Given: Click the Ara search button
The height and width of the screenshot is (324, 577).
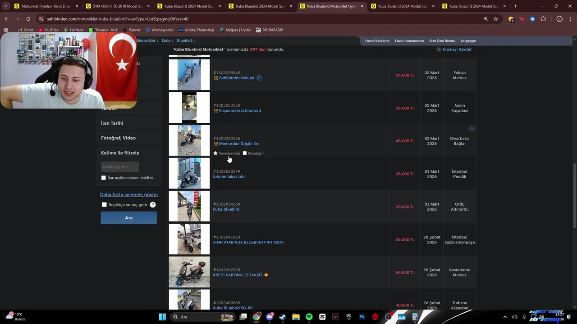Looking at the screenshot, I should (129, 218).
